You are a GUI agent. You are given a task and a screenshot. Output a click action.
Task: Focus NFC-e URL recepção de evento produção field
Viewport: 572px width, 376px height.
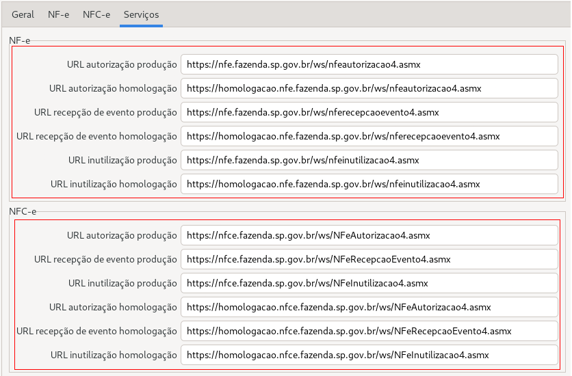[x=369, y=260]
